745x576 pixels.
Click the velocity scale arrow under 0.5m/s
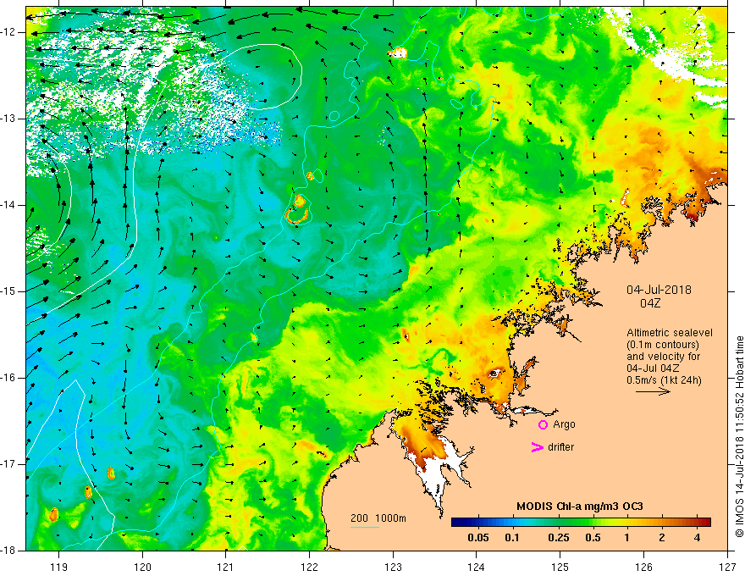point(653,392)
